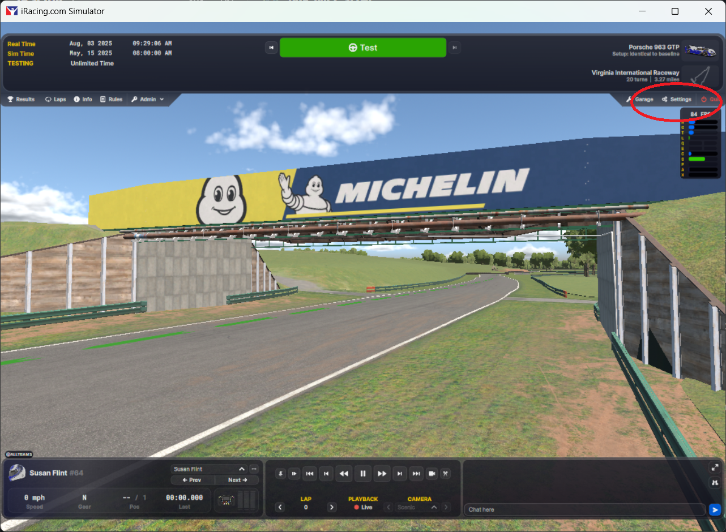Send chat message with blue arrow button
The image size is (726, 532).
point(715,509)
